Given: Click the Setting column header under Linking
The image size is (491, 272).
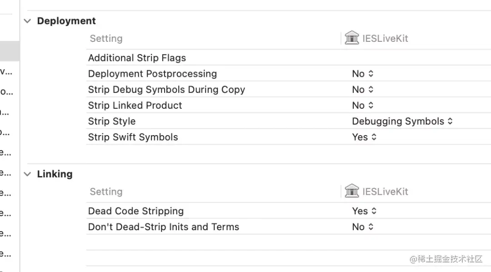Looking at the screenshot, I should point(106,191).
